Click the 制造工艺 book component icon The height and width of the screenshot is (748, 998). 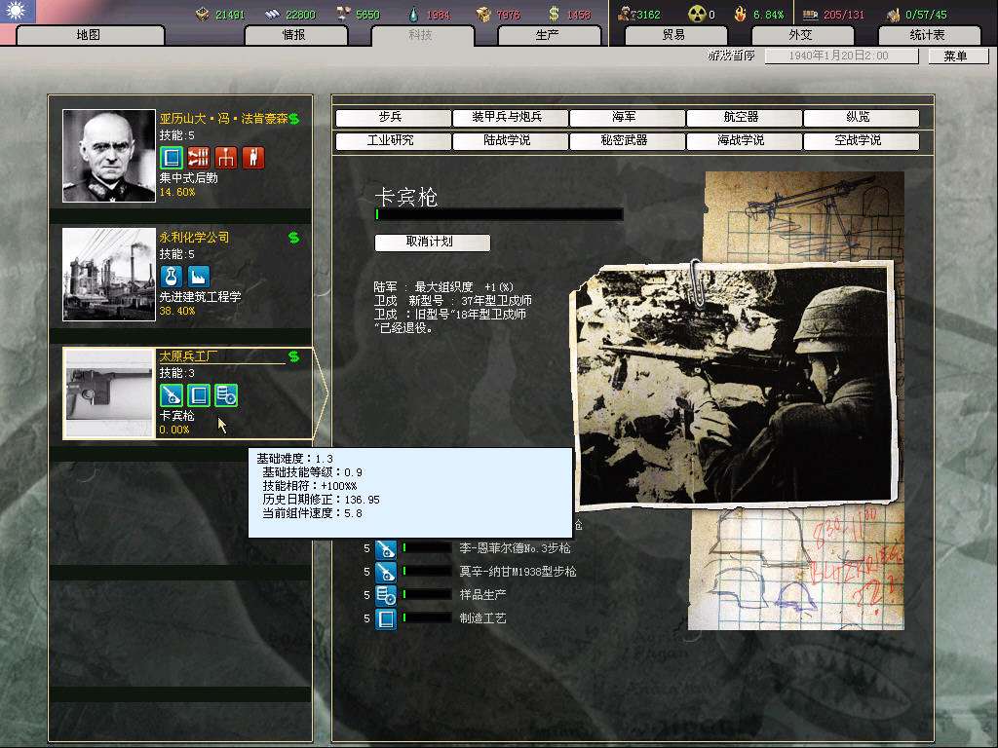click(x=386, y=618)
